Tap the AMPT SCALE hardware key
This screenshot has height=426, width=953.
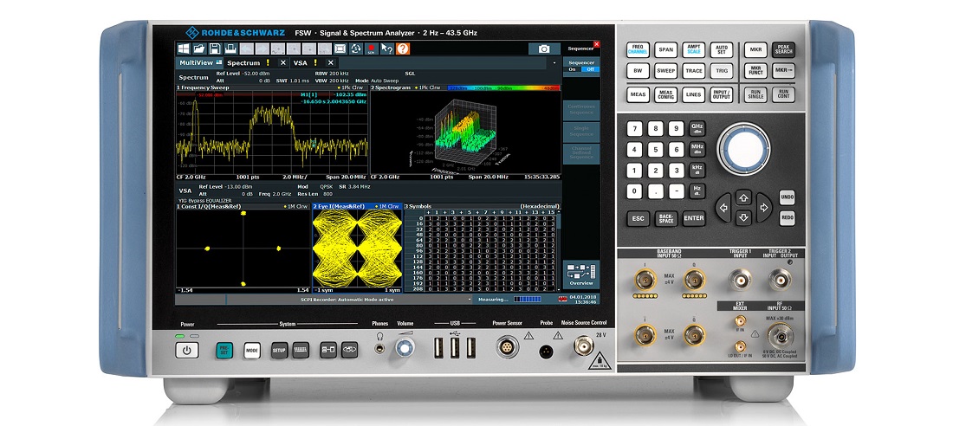[x=693, y=50]
